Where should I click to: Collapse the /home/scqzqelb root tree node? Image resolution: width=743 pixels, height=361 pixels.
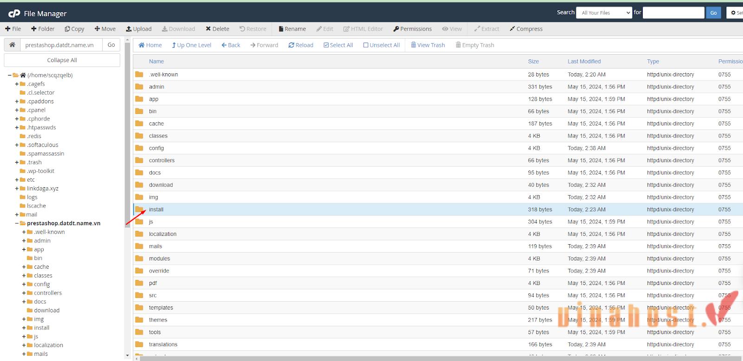click(x=10, y=75)
